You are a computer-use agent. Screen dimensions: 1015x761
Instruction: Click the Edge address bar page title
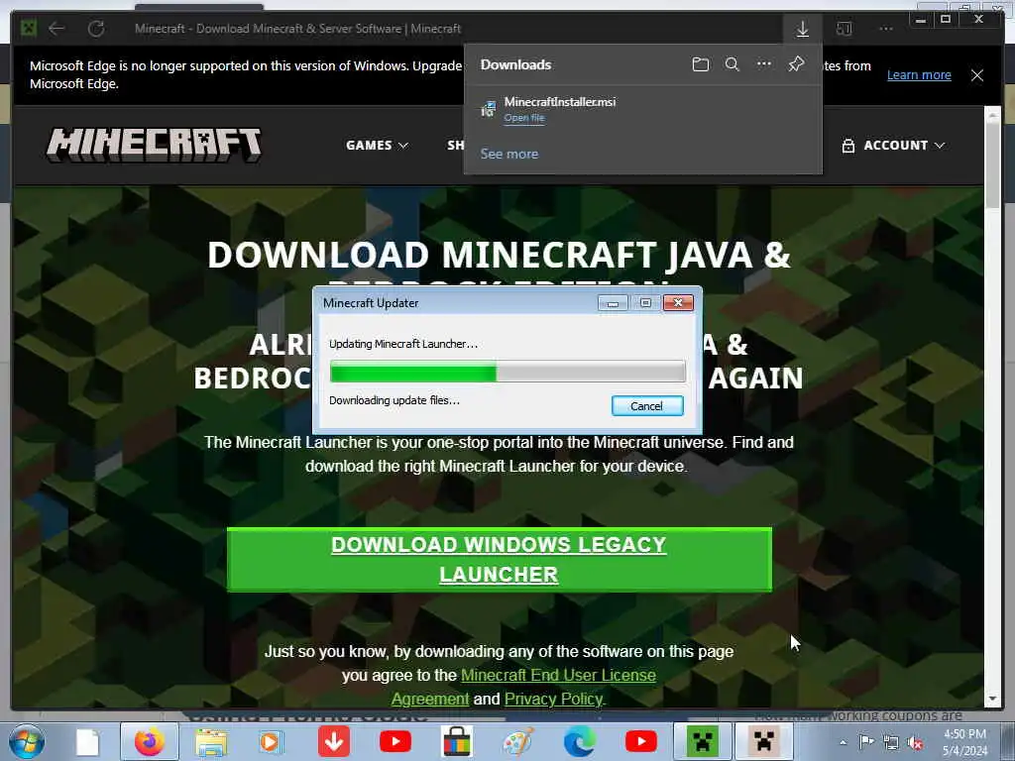pyautogui.click(x=297, y=29)
